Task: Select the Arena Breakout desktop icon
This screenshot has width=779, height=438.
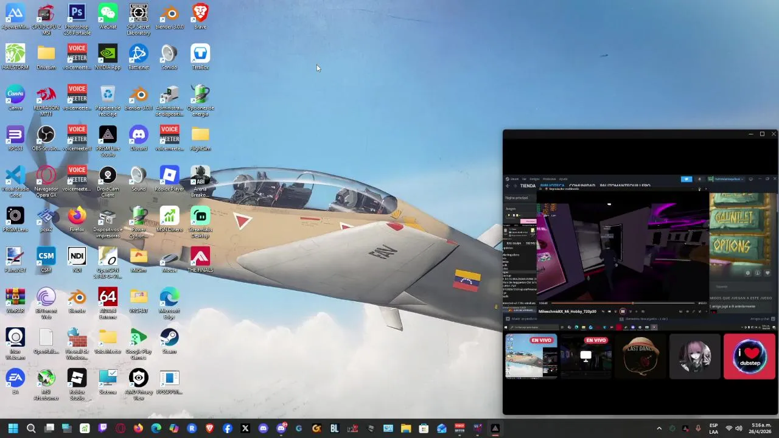Action: (200, 182)
